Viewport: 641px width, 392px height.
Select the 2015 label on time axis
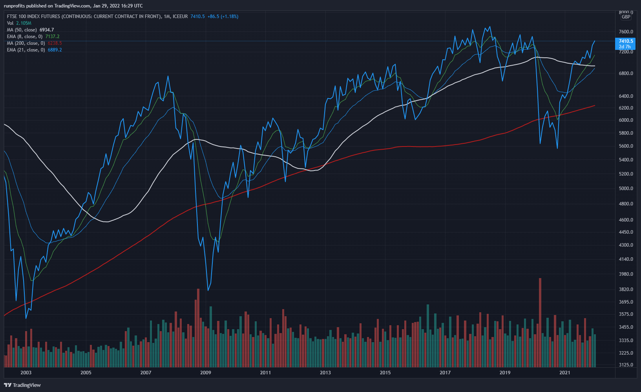(385, 372)
